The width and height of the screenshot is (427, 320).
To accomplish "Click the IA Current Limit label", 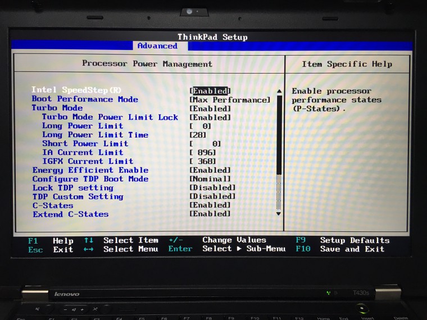I will 83,152.
